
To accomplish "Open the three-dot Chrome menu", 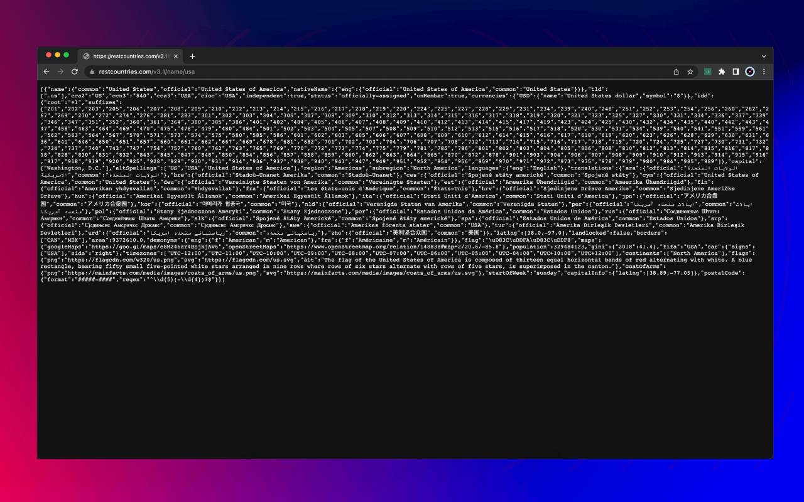I will coord(763,72).
